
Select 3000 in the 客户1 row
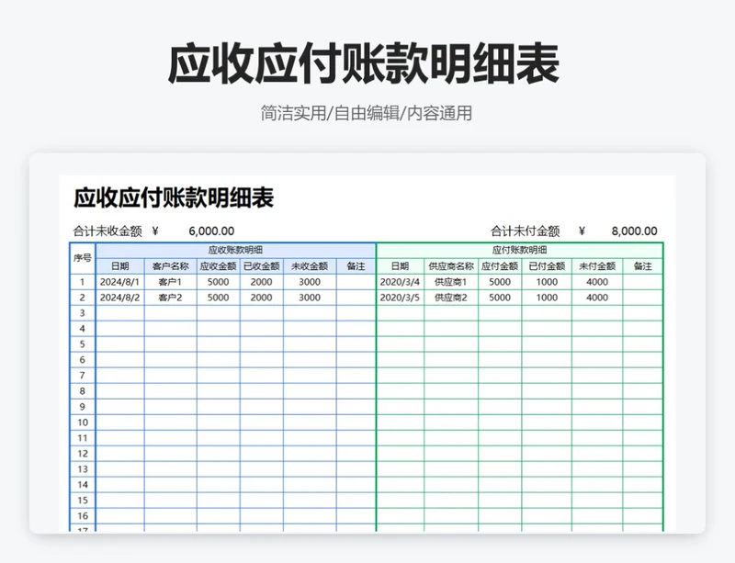(310, 282)
